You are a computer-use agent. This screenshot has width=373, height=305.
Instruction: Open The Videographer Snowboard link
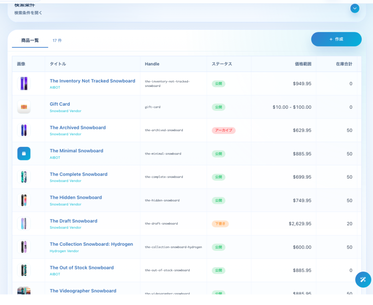coord(83,291)
